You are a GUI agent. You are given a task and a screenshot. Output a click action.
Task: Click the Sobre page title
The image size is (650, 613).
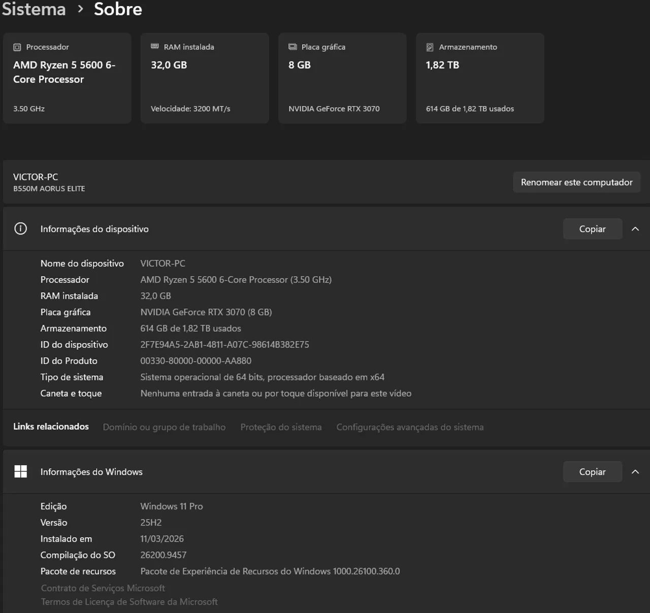coord(118,9)
